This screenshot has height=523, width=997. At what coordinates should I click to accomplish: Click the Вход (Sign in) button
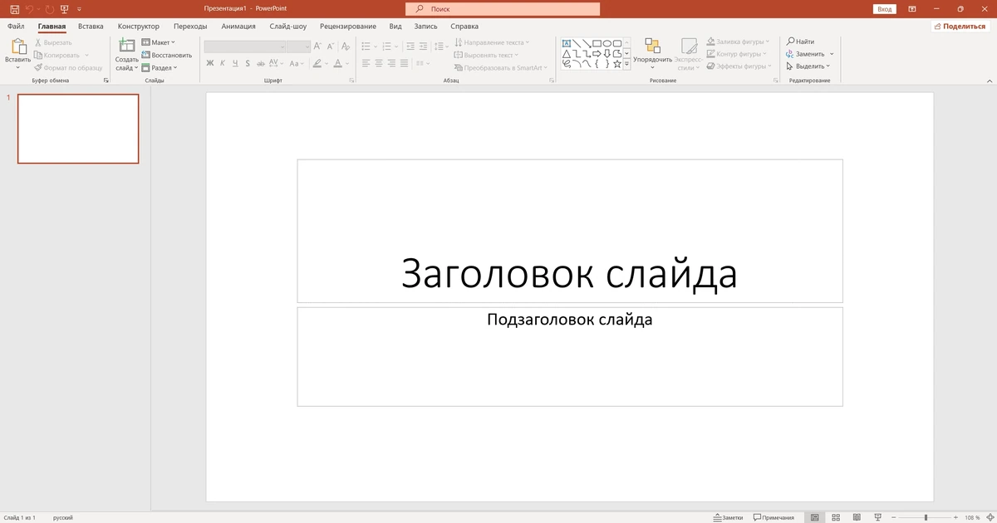884,8
